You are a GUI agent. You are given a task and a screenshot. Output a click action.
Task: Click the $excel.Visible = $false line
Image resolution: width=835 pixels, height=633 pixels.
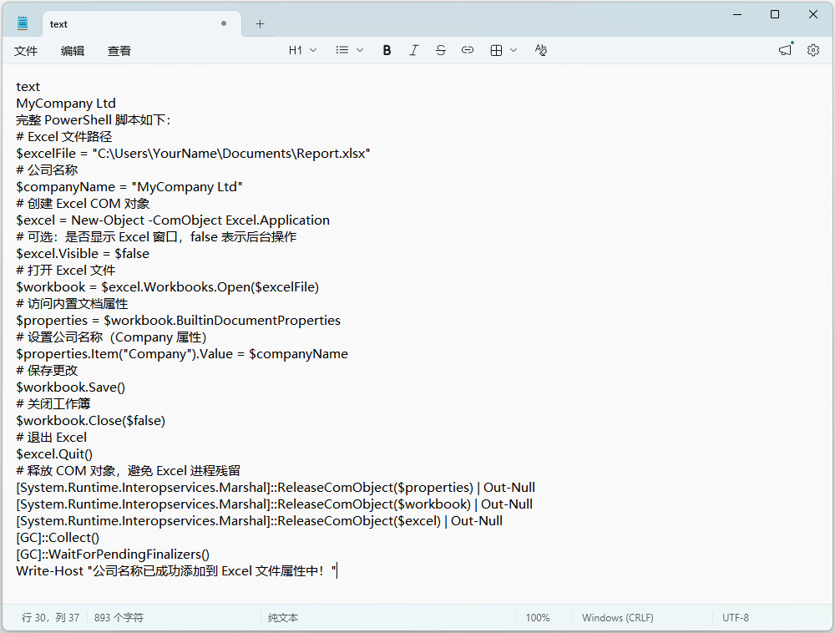tap(83, 253)
